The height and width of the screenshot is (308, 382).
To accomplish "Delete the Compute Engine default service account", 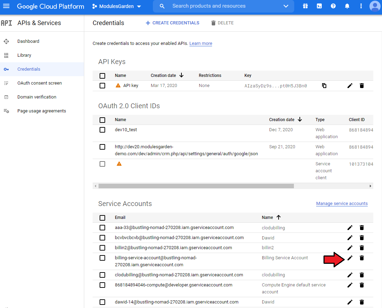I will pos(362,285).
